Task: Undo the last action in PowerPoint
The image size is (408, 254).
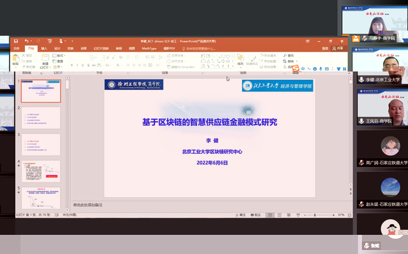Action: coord(26,41)
